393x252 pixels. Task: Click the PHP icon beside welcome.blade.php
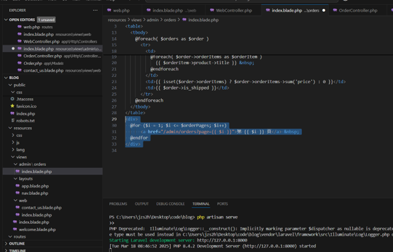(15, 229)
